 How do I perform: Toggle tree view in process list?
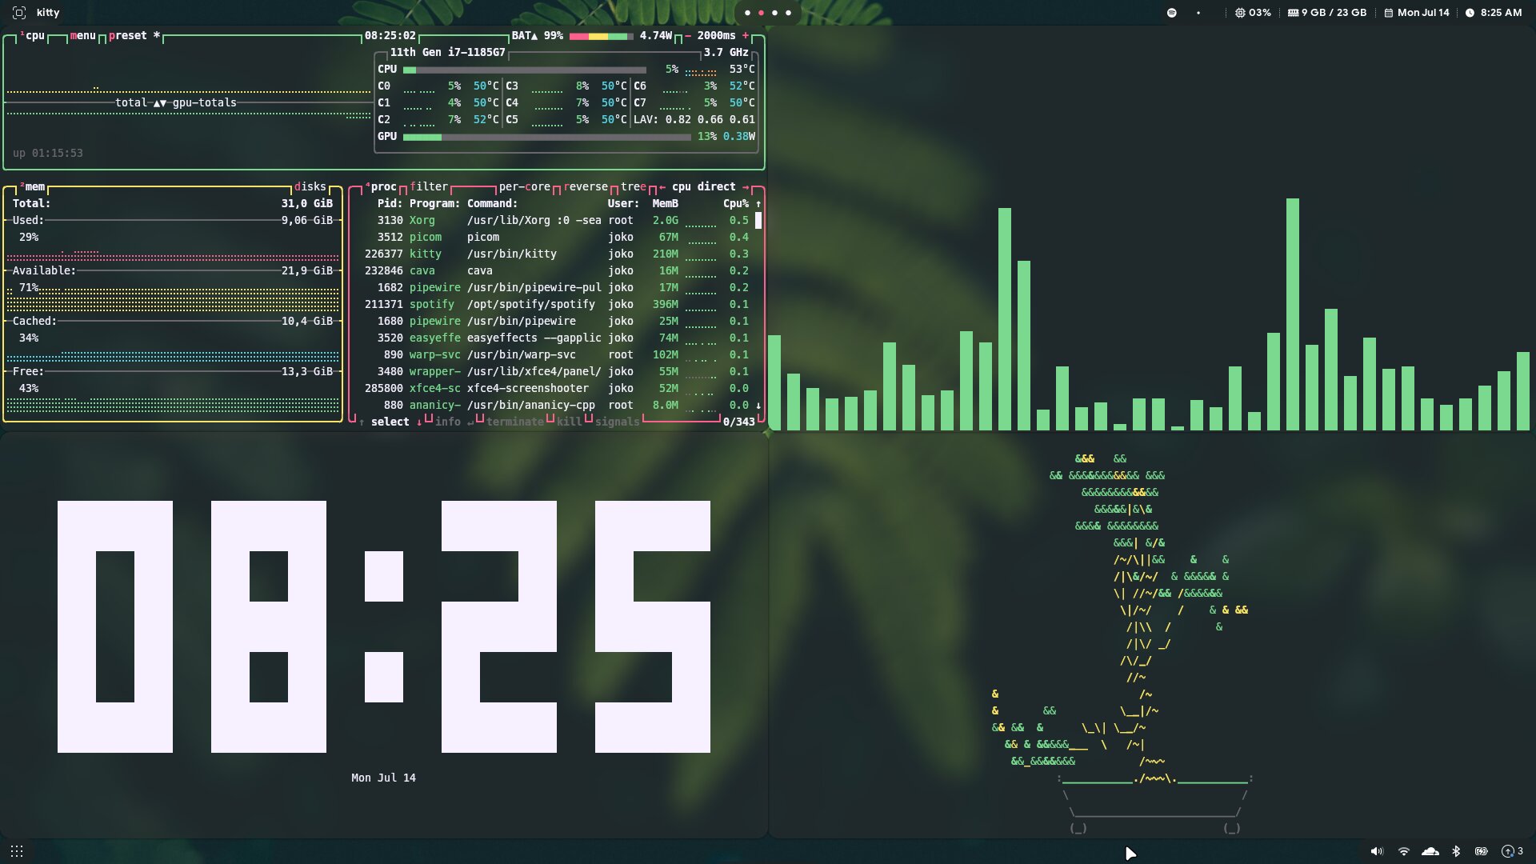(633, 186)
